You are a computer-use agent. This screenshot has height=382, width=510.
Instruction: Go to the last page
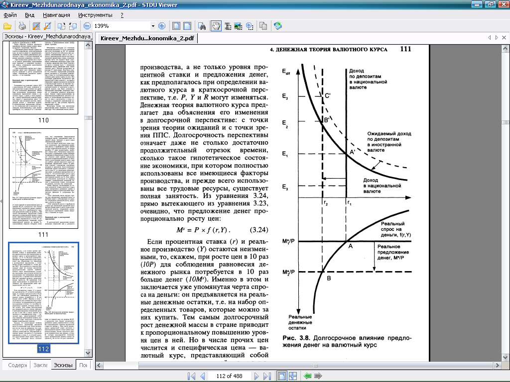(267, 376)
